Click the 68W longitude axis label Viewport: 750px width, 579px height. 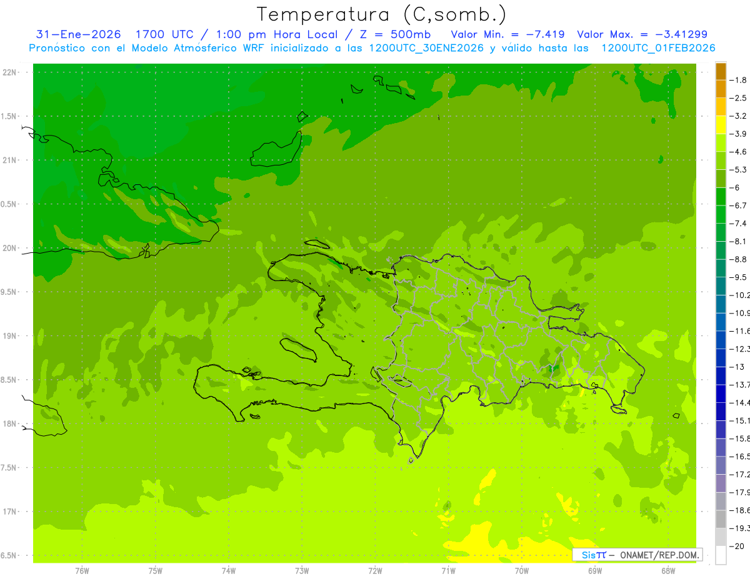point(668,571)
